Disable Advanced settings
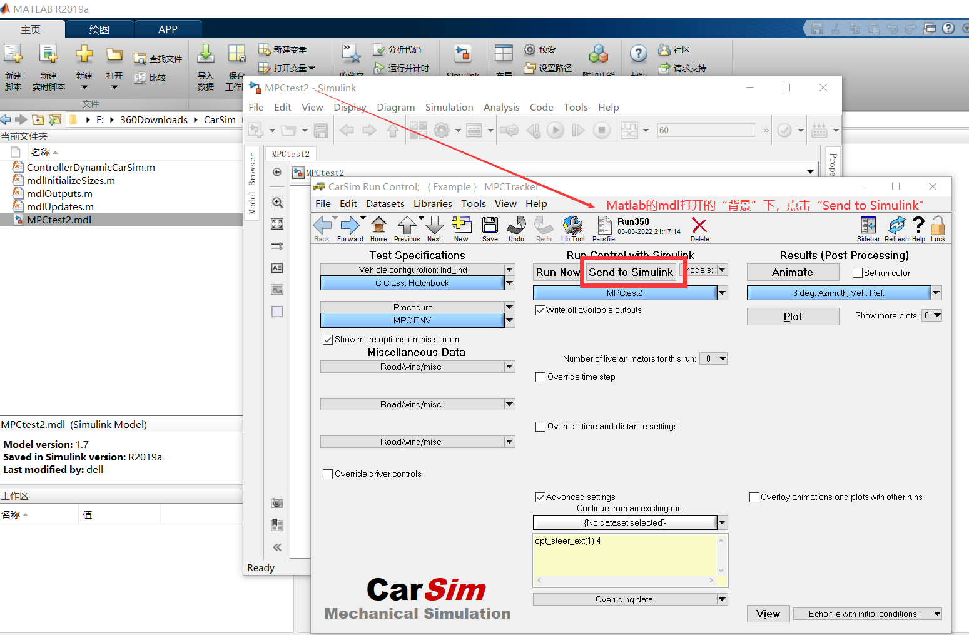This screenshot has width=969, height=635. coord(540,497)
